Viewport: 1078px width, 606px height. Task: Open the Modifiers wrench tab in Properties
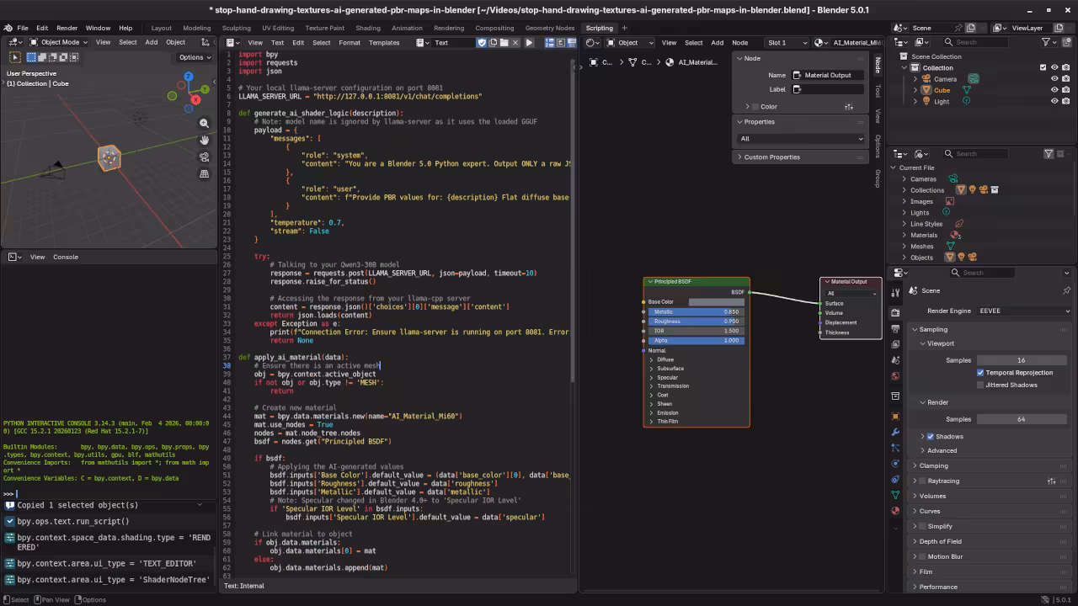pyautogui.click(x=895, y=432)
